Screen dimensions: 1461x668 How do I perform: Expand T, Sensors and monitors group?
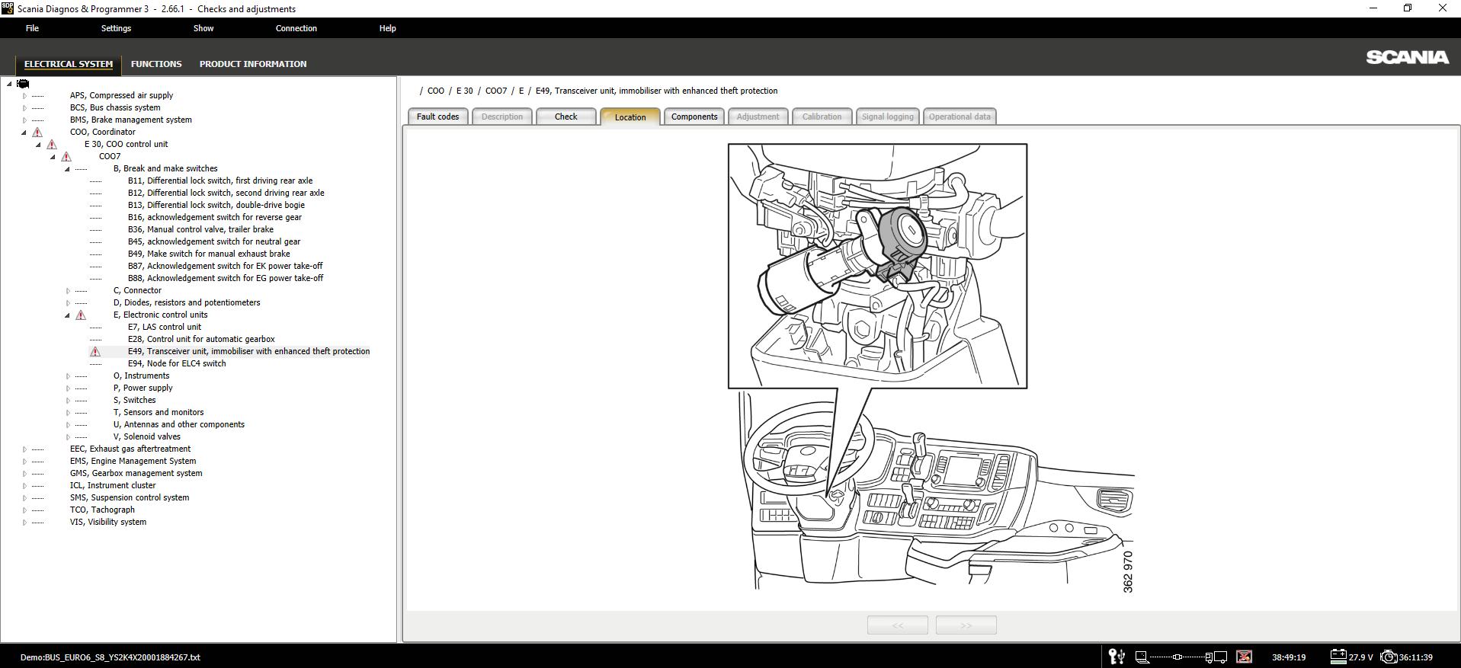(x=68, y=413)
